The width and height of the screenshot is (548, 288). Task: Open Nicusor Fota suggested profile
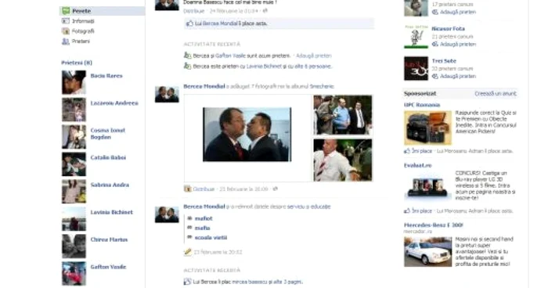(x=448, y=29)
